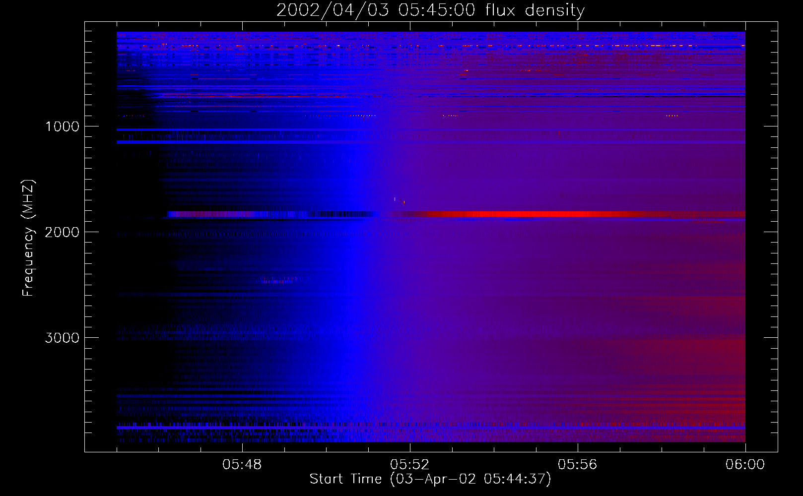The width and height of the screenshot is (803, 496).
Task: Click the 1000 frequency tick label
Action: pos(62,126)
